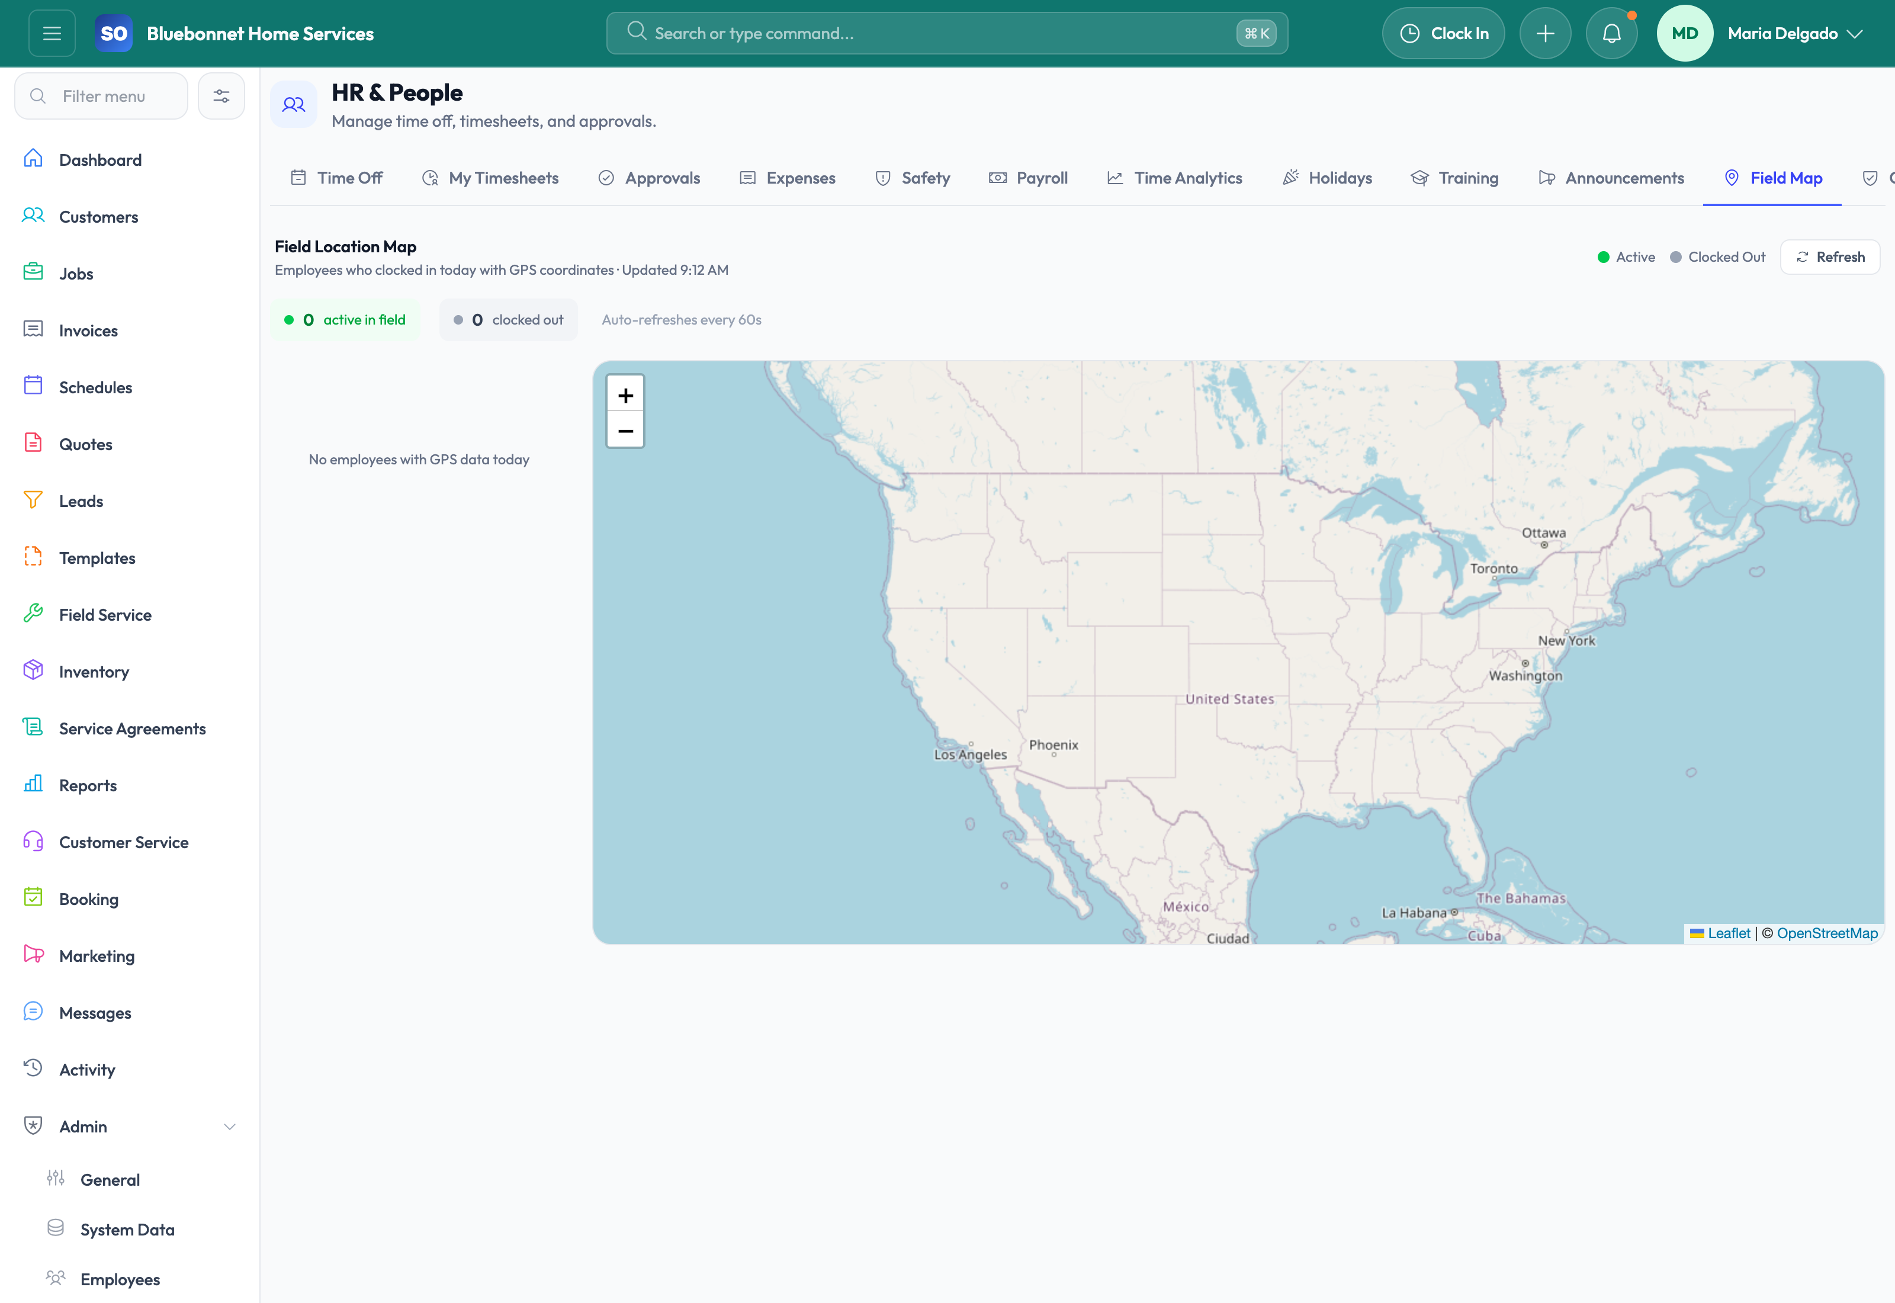Open the Approvals tab
1895x1303 pixels.
point(650,178)
